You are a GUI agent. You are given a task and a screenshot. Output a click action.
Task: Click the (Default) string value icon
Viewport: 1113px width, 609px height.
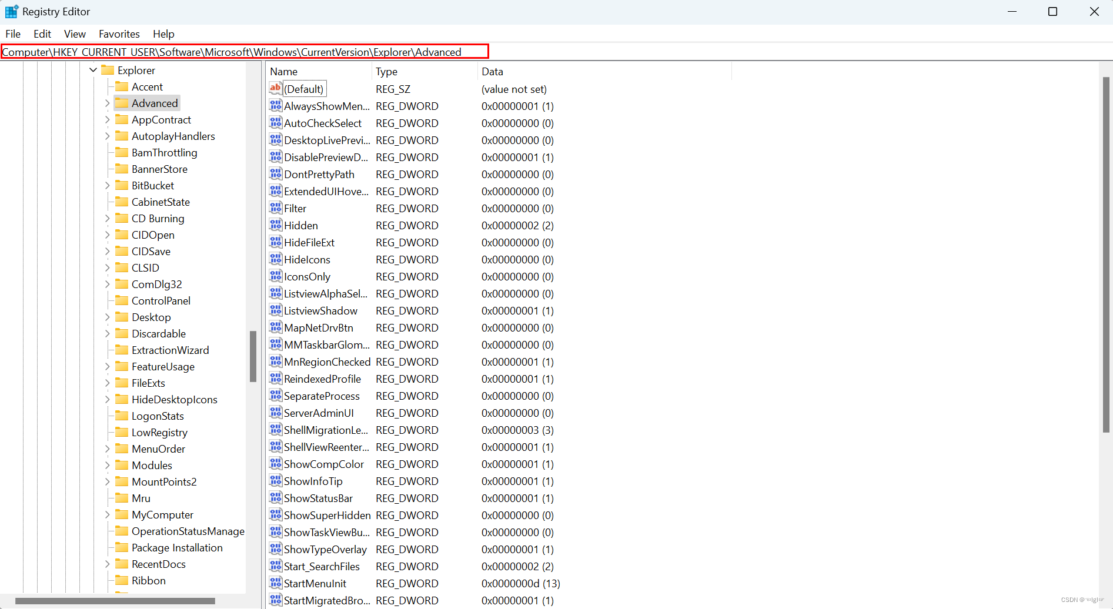pos(276,89)
